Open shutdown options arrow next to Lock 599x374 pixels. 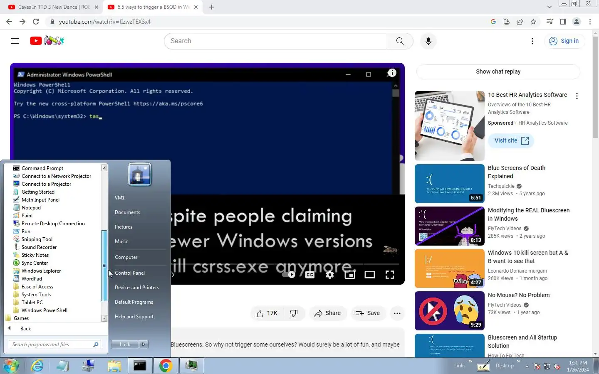click(144, 344)
